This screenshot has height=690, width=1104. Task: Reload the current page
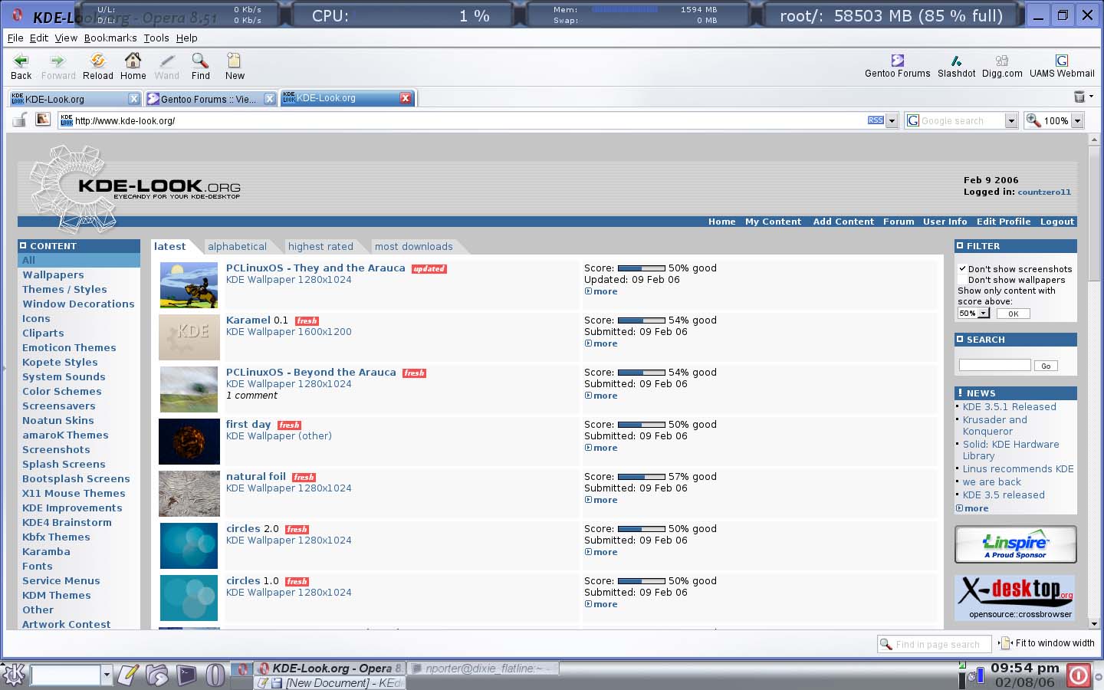tap(97, 67)
